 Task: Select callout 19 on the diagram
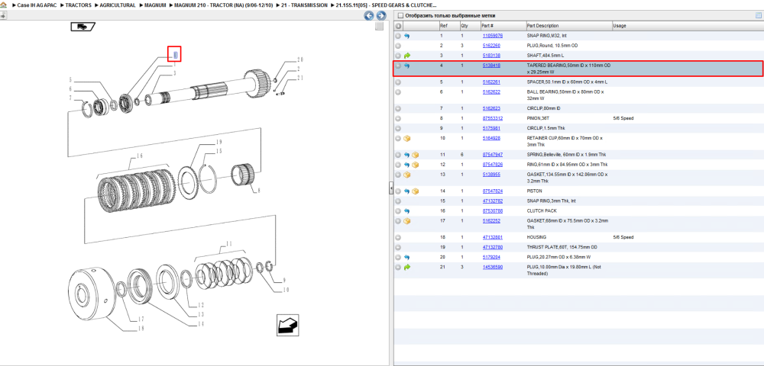tap(219, 142)
